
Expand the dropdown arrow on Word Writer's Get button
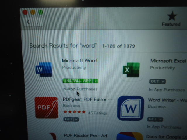click(161, 119)
